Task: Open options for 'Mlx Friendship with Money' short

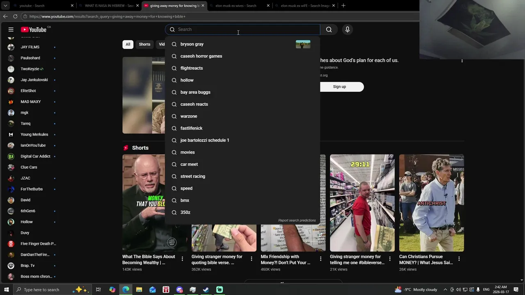Action: click(x=321, y=259)
